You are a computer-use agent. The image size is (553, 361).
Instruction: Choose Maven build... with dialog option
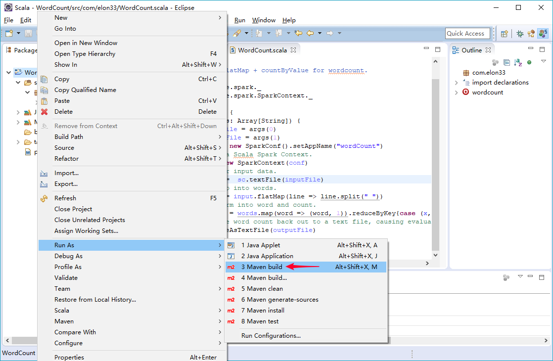306,278
